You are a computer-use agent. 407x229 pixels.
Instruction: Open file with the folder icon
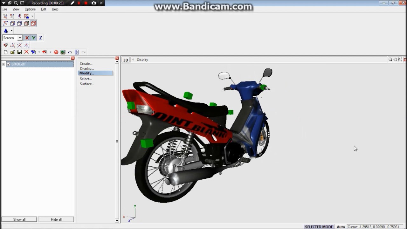12,52
